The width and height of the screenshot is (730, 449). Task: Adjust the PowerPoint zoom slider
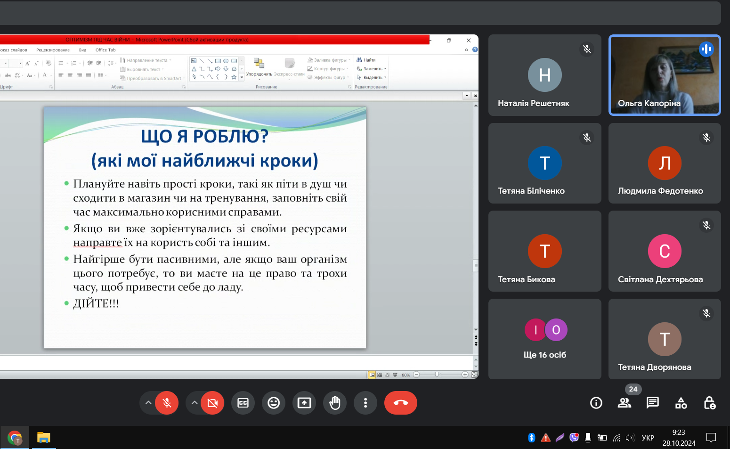tap(437, 375)
